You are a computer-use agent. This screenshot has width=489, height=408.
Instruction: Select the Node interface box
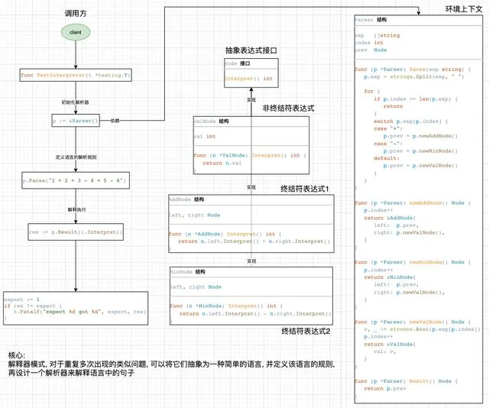click(x=251, y=73)
